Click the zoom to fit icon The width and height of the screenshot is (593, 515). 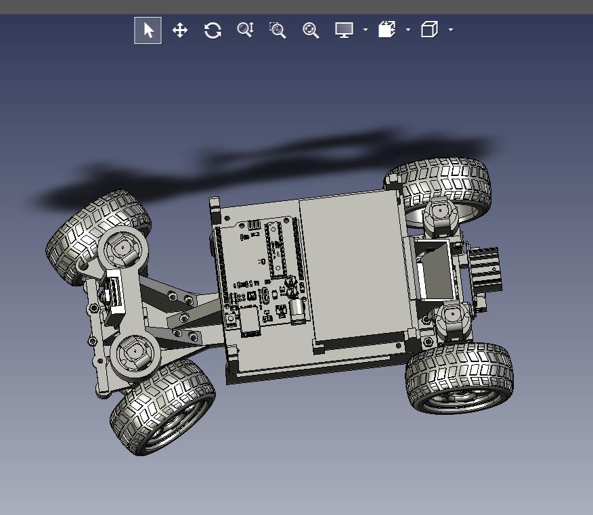coord(311,30)
